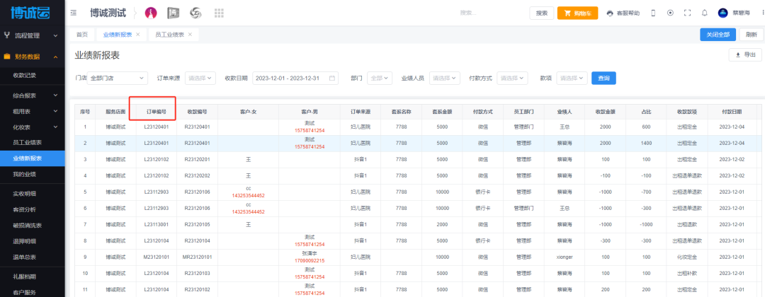Open 破损清洗表 in the sidebar
This screenshot has width=765, height=297.
(x=27, y=226)
